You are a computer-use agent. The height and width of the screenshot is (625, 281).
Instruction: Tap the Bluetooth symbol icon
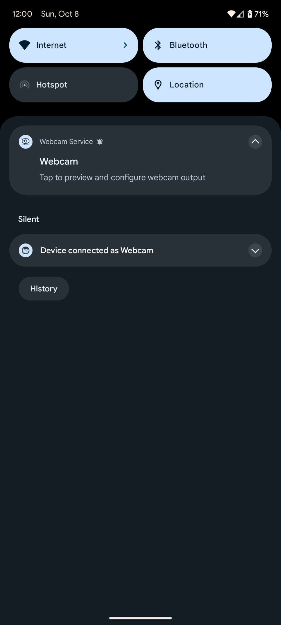click(158, 45)
